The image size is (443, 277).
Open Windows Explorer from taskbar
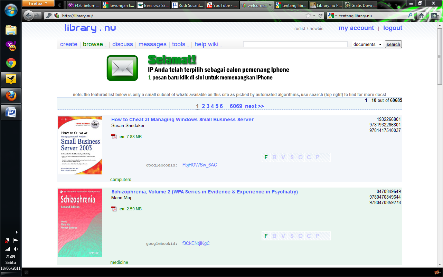point(11,30)
